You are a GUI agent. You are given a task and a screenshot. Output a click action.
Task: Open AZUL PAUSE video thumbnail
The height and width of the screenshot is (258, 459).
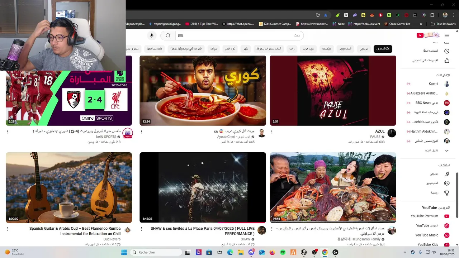(333, 91)
